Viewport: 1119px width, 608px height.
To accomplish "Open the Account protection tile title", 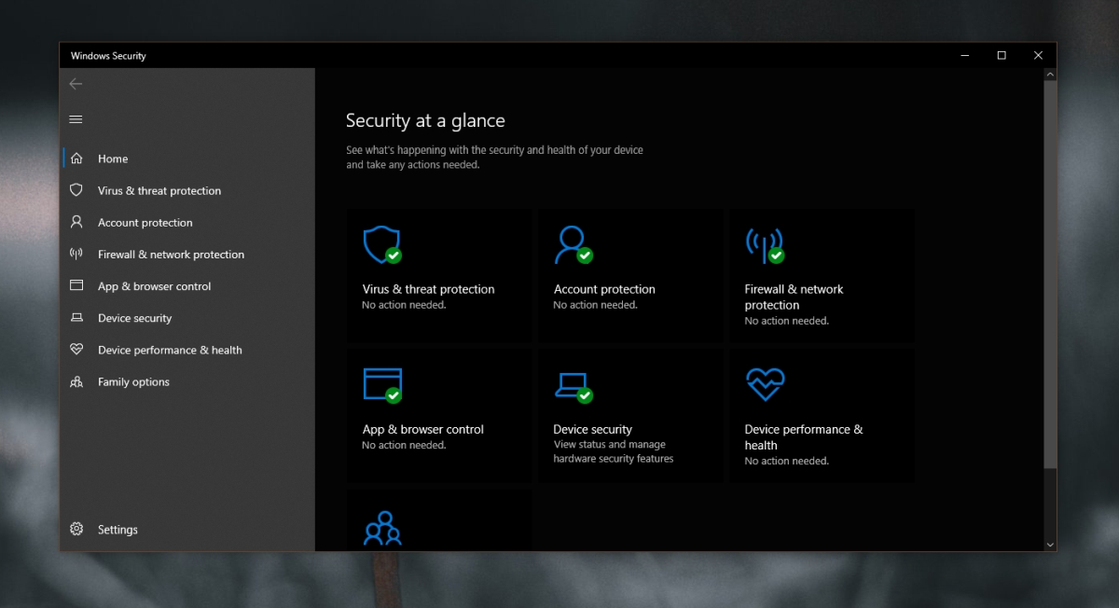I will coord(604,289).
